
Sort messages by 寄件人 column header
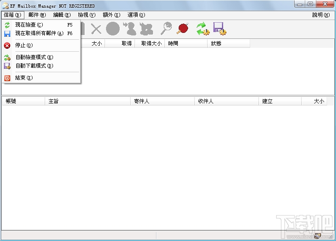point(162,101)
